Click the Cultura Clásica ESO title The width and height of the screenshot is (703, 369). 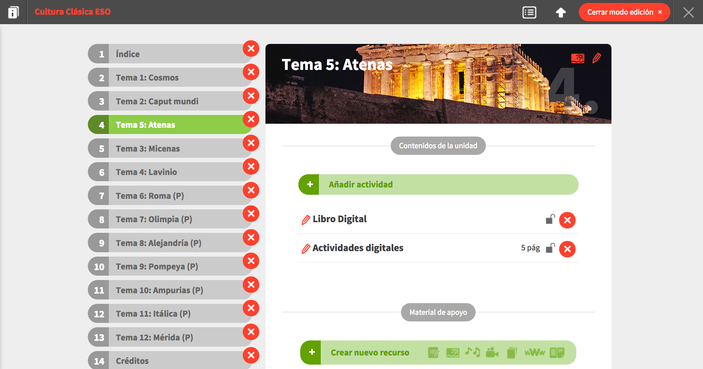pos(72,12)
